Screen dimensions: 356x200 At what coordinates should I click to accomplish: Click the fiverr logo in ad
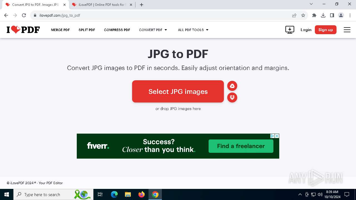tap(98, 146)
